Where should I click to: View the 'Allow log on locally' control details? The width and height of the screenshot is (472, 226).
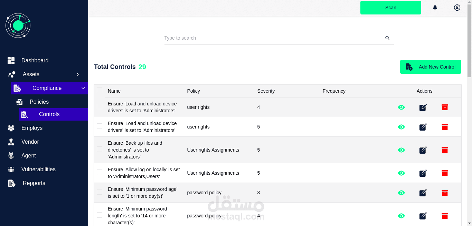pyautogui.click(x=401, y=173)
